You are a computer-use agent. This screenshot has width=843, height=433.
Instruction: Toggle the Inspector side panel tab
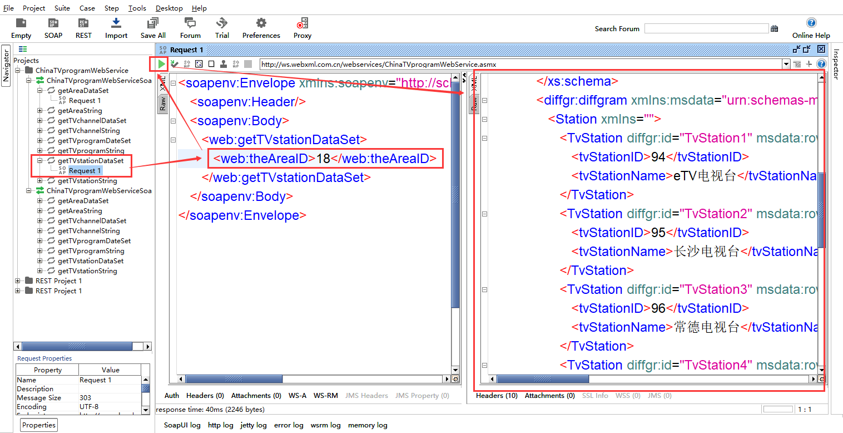click(835, 63)
